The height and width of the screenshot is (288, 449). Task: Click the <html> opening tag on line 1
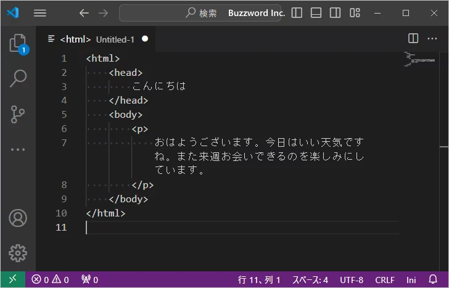click(103, 59)
